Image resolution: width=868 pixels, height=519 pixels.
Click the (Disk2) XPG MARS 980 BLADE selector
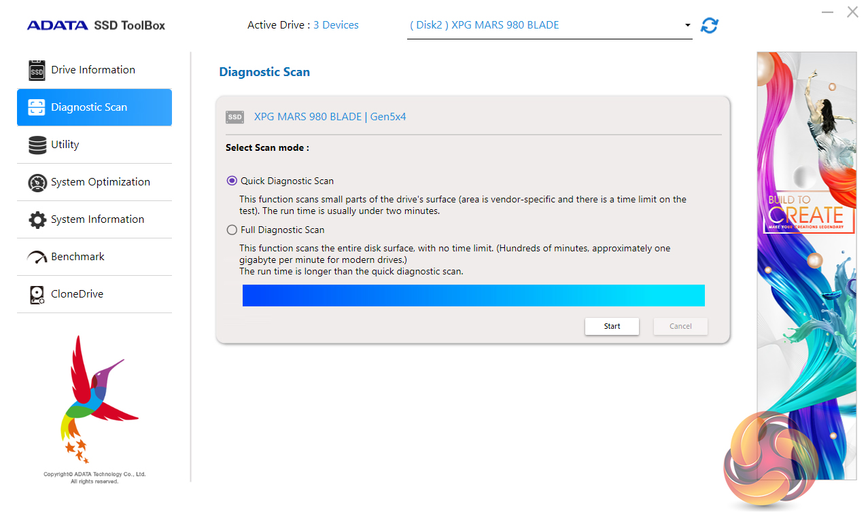(x=549, y=26)
